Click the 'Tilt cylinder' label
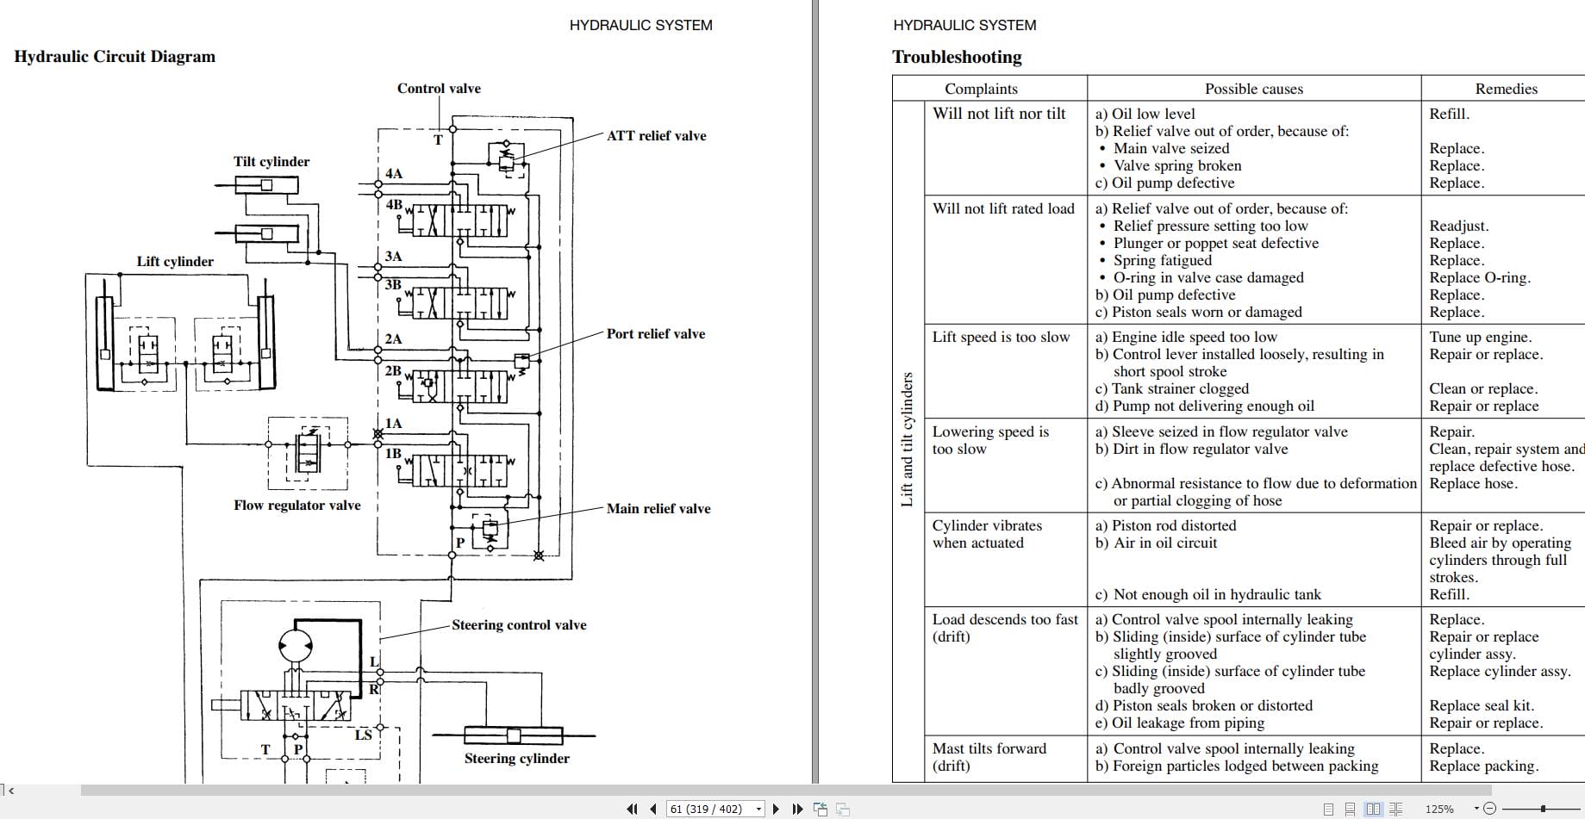1585x819 pixels. pos(271,161)
